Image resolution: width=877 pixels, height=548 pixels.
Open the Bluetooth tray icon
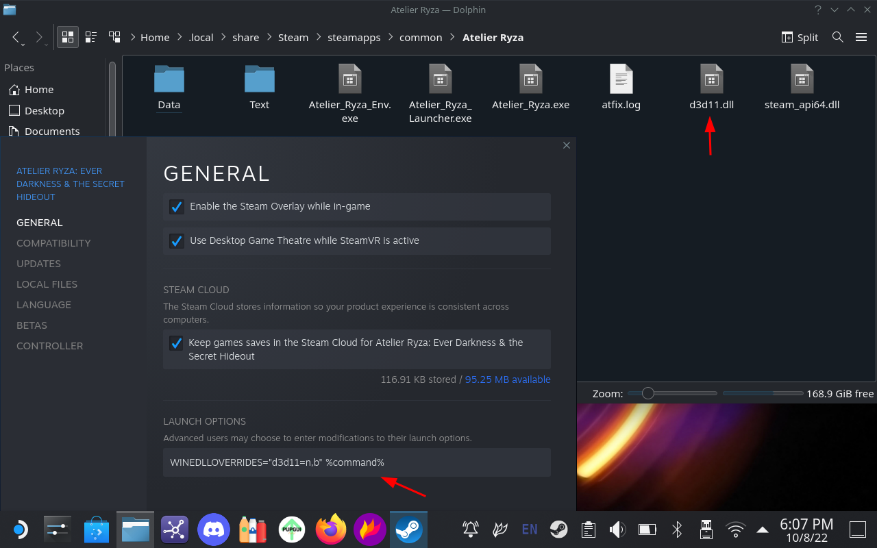[x=676, y=530]
